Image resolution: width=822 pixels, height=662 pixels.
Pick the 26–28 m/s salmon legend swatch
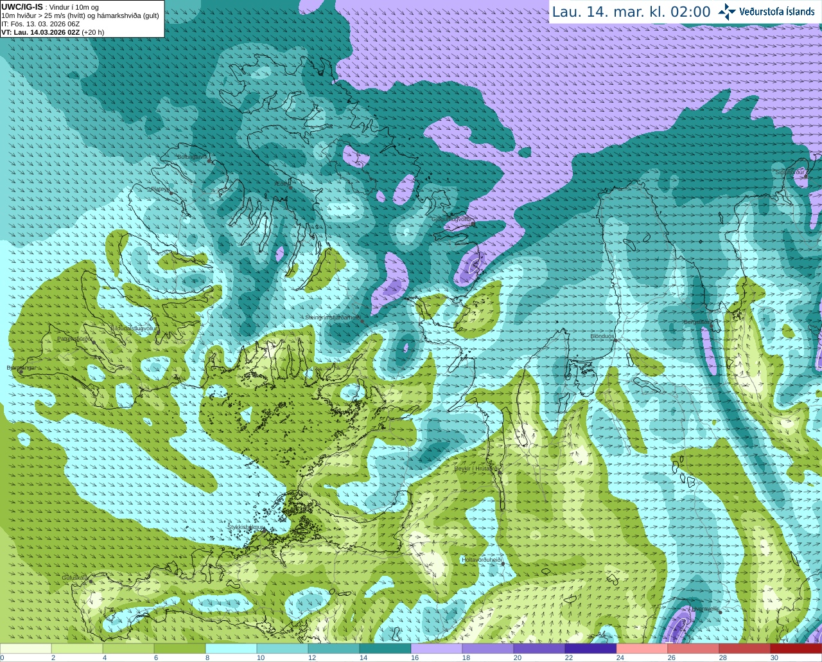(694, 649)
